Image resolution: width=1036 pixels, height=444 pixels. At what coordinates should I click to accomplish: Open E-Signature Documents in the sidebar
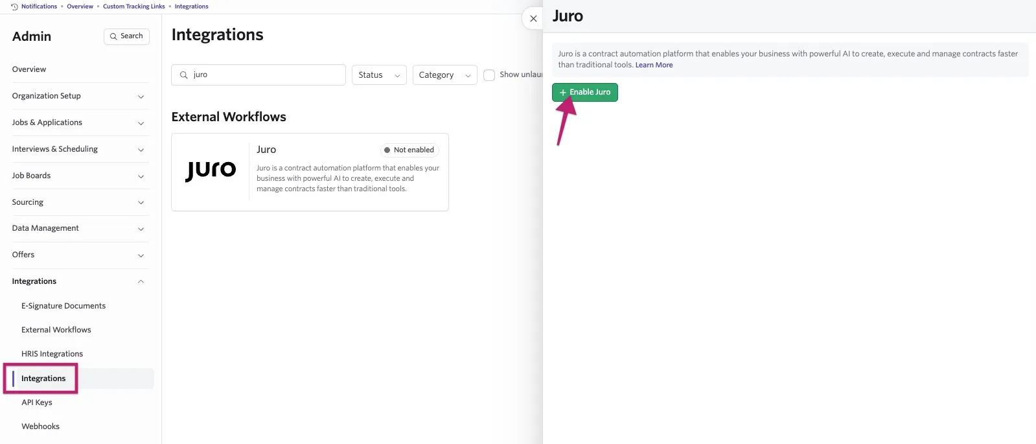[63, 306]
